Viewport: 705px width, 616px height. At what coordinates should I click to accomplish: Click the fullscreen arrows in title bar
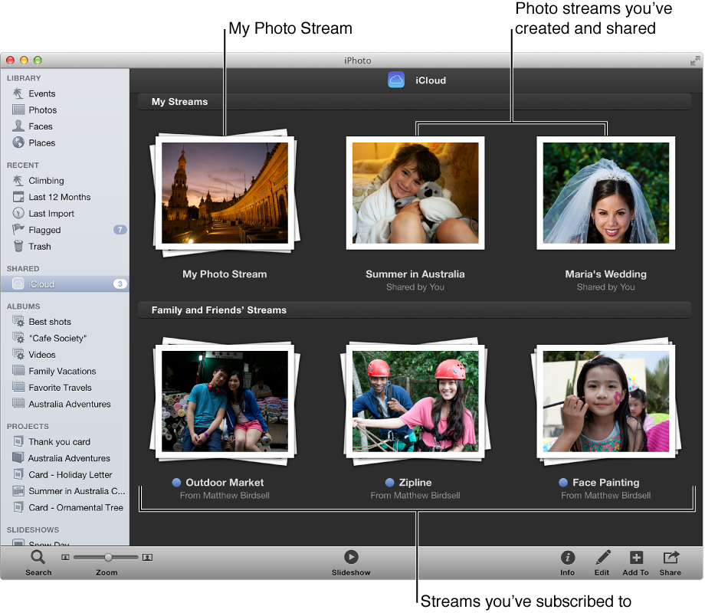pyautogui.click(x=696, y=60)
